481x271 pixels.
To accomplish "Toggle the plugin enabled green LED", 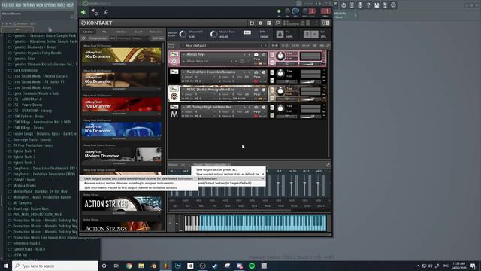I will tap(279, 11).
